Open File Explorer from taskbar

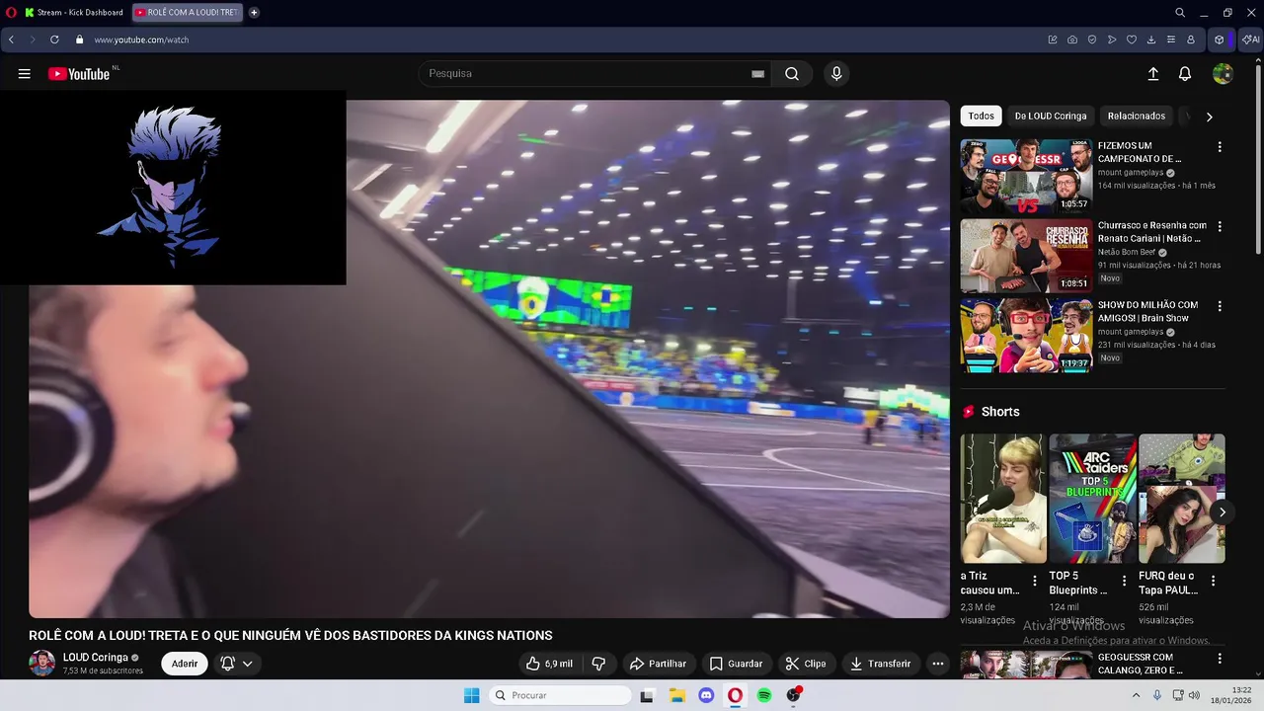pos(676,695)
